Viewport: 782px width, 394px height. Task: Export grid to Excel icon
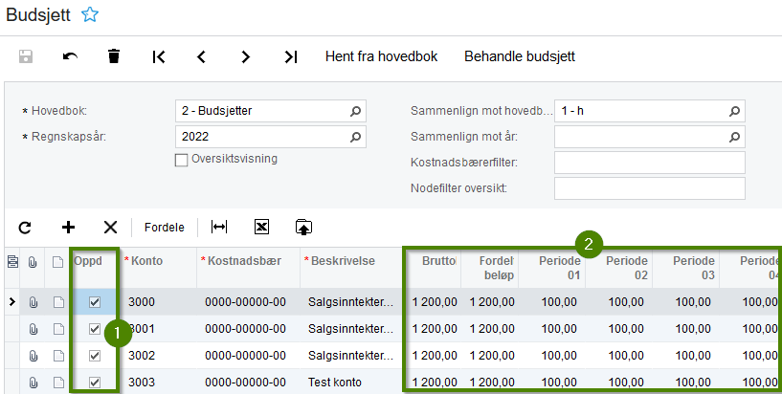click(260, 227)
